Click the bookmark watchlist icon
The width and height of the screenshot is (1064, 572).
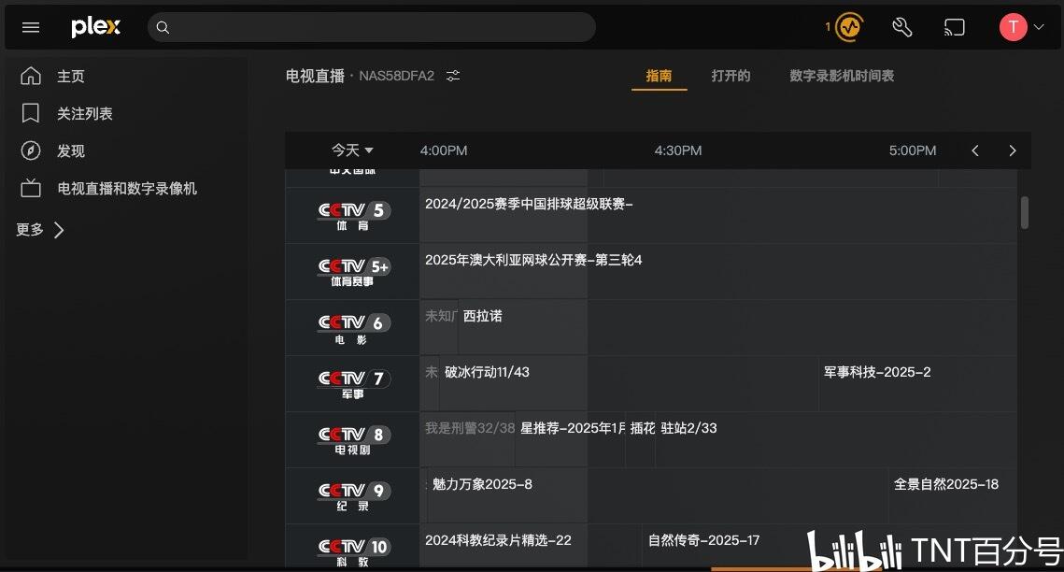tap(31, 113)
